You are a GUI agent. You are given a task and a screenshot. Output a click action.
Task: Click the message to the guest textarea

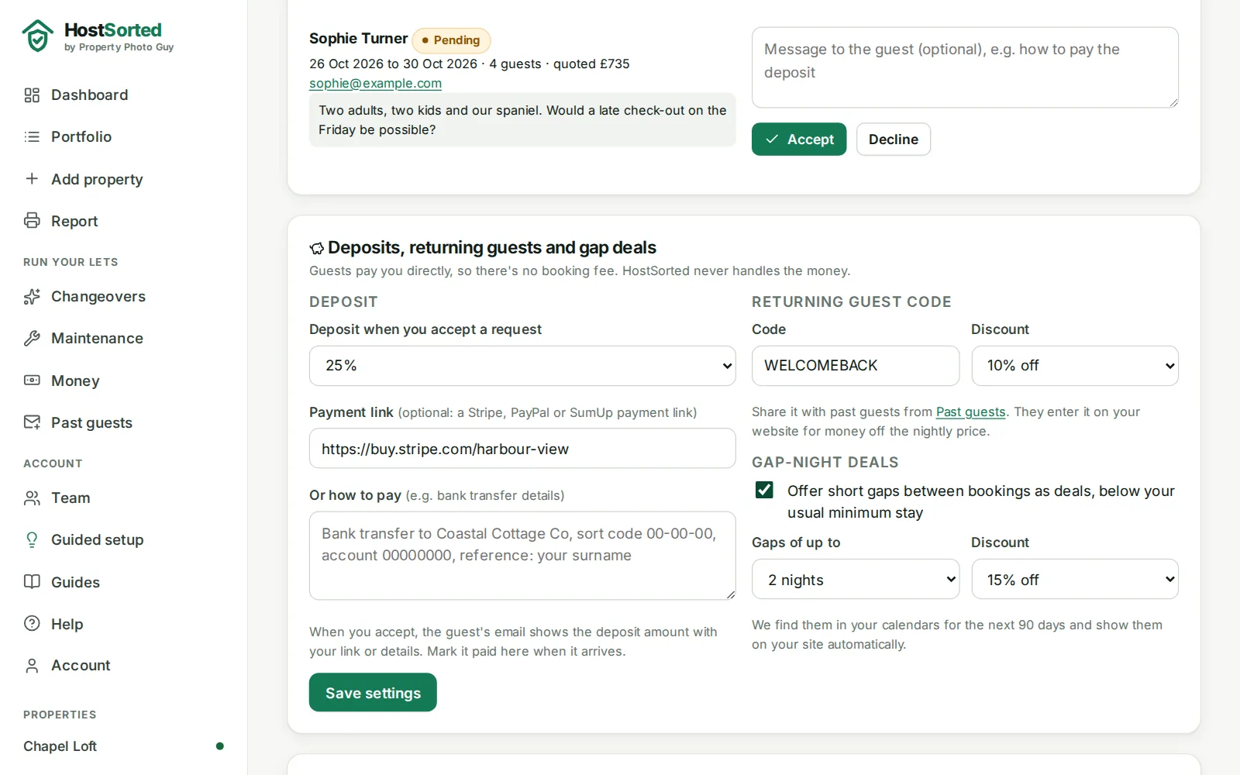coord(965,67)
